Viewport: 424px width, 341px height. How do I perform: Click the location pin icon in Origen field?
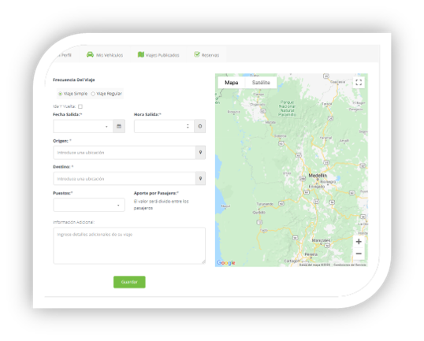pos(200,153)
